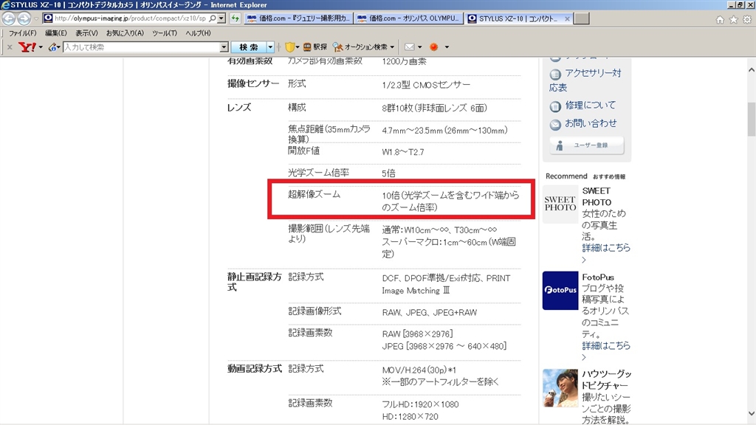This screenshot has width=756, height=425.
Task: Click the フルHD:1920×1080 value text
Action: coord(420,404)
